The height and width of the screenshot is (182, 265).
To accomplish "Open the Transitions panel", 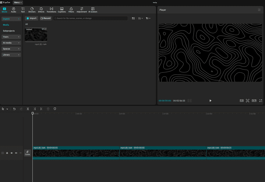I will (x=51, y=10).
